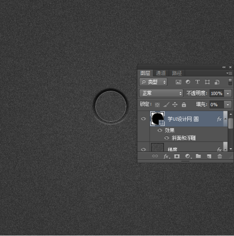234x236 pixels.
Task: Click layers list scrollbar down arrow
Action: pyautogui.click(x=231, y=149)
